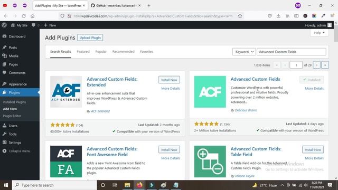Image resolution: width=338 pixels, height=190 pixels.
Task: Open the Keyword search type dropdown
Action: pos(244,52)
